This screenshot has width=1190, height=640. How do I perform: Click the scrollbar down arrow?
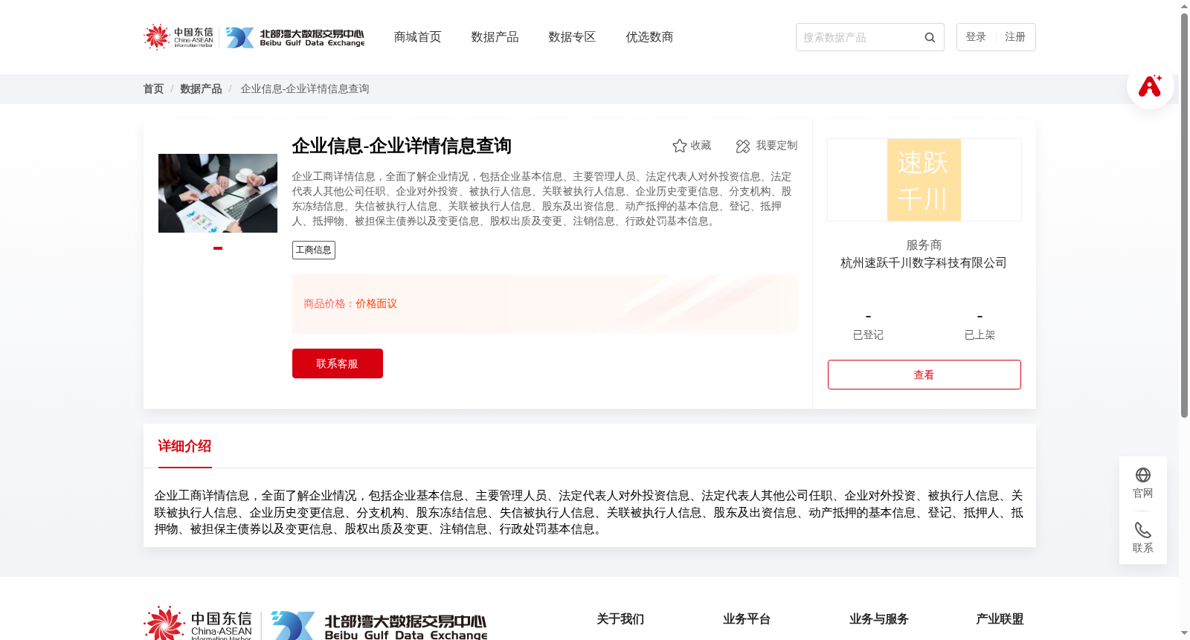click(x=1184, y=634)
